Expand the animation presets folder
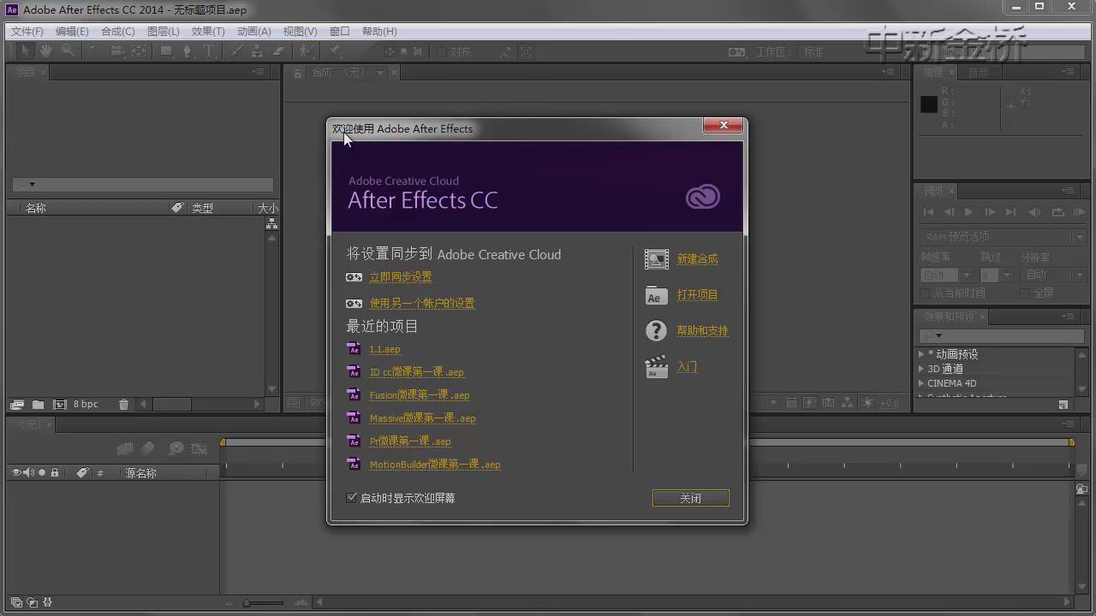 pyautogui.click(x=921, y=354)
